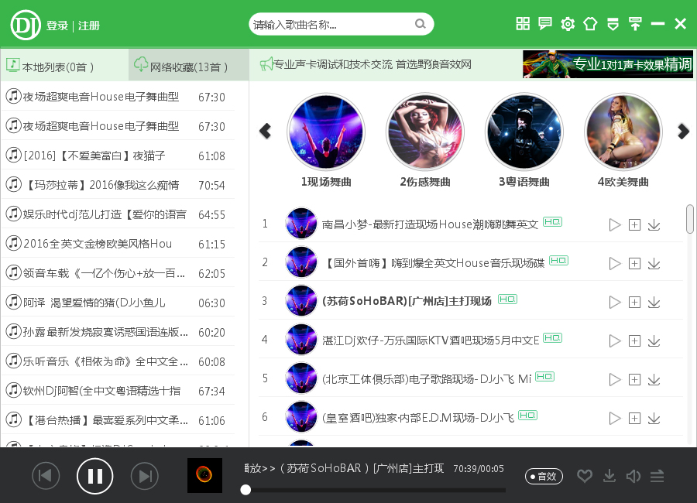Download song 1 南昌小梦
Screen dimensions: 697x503
coord(654,225)
